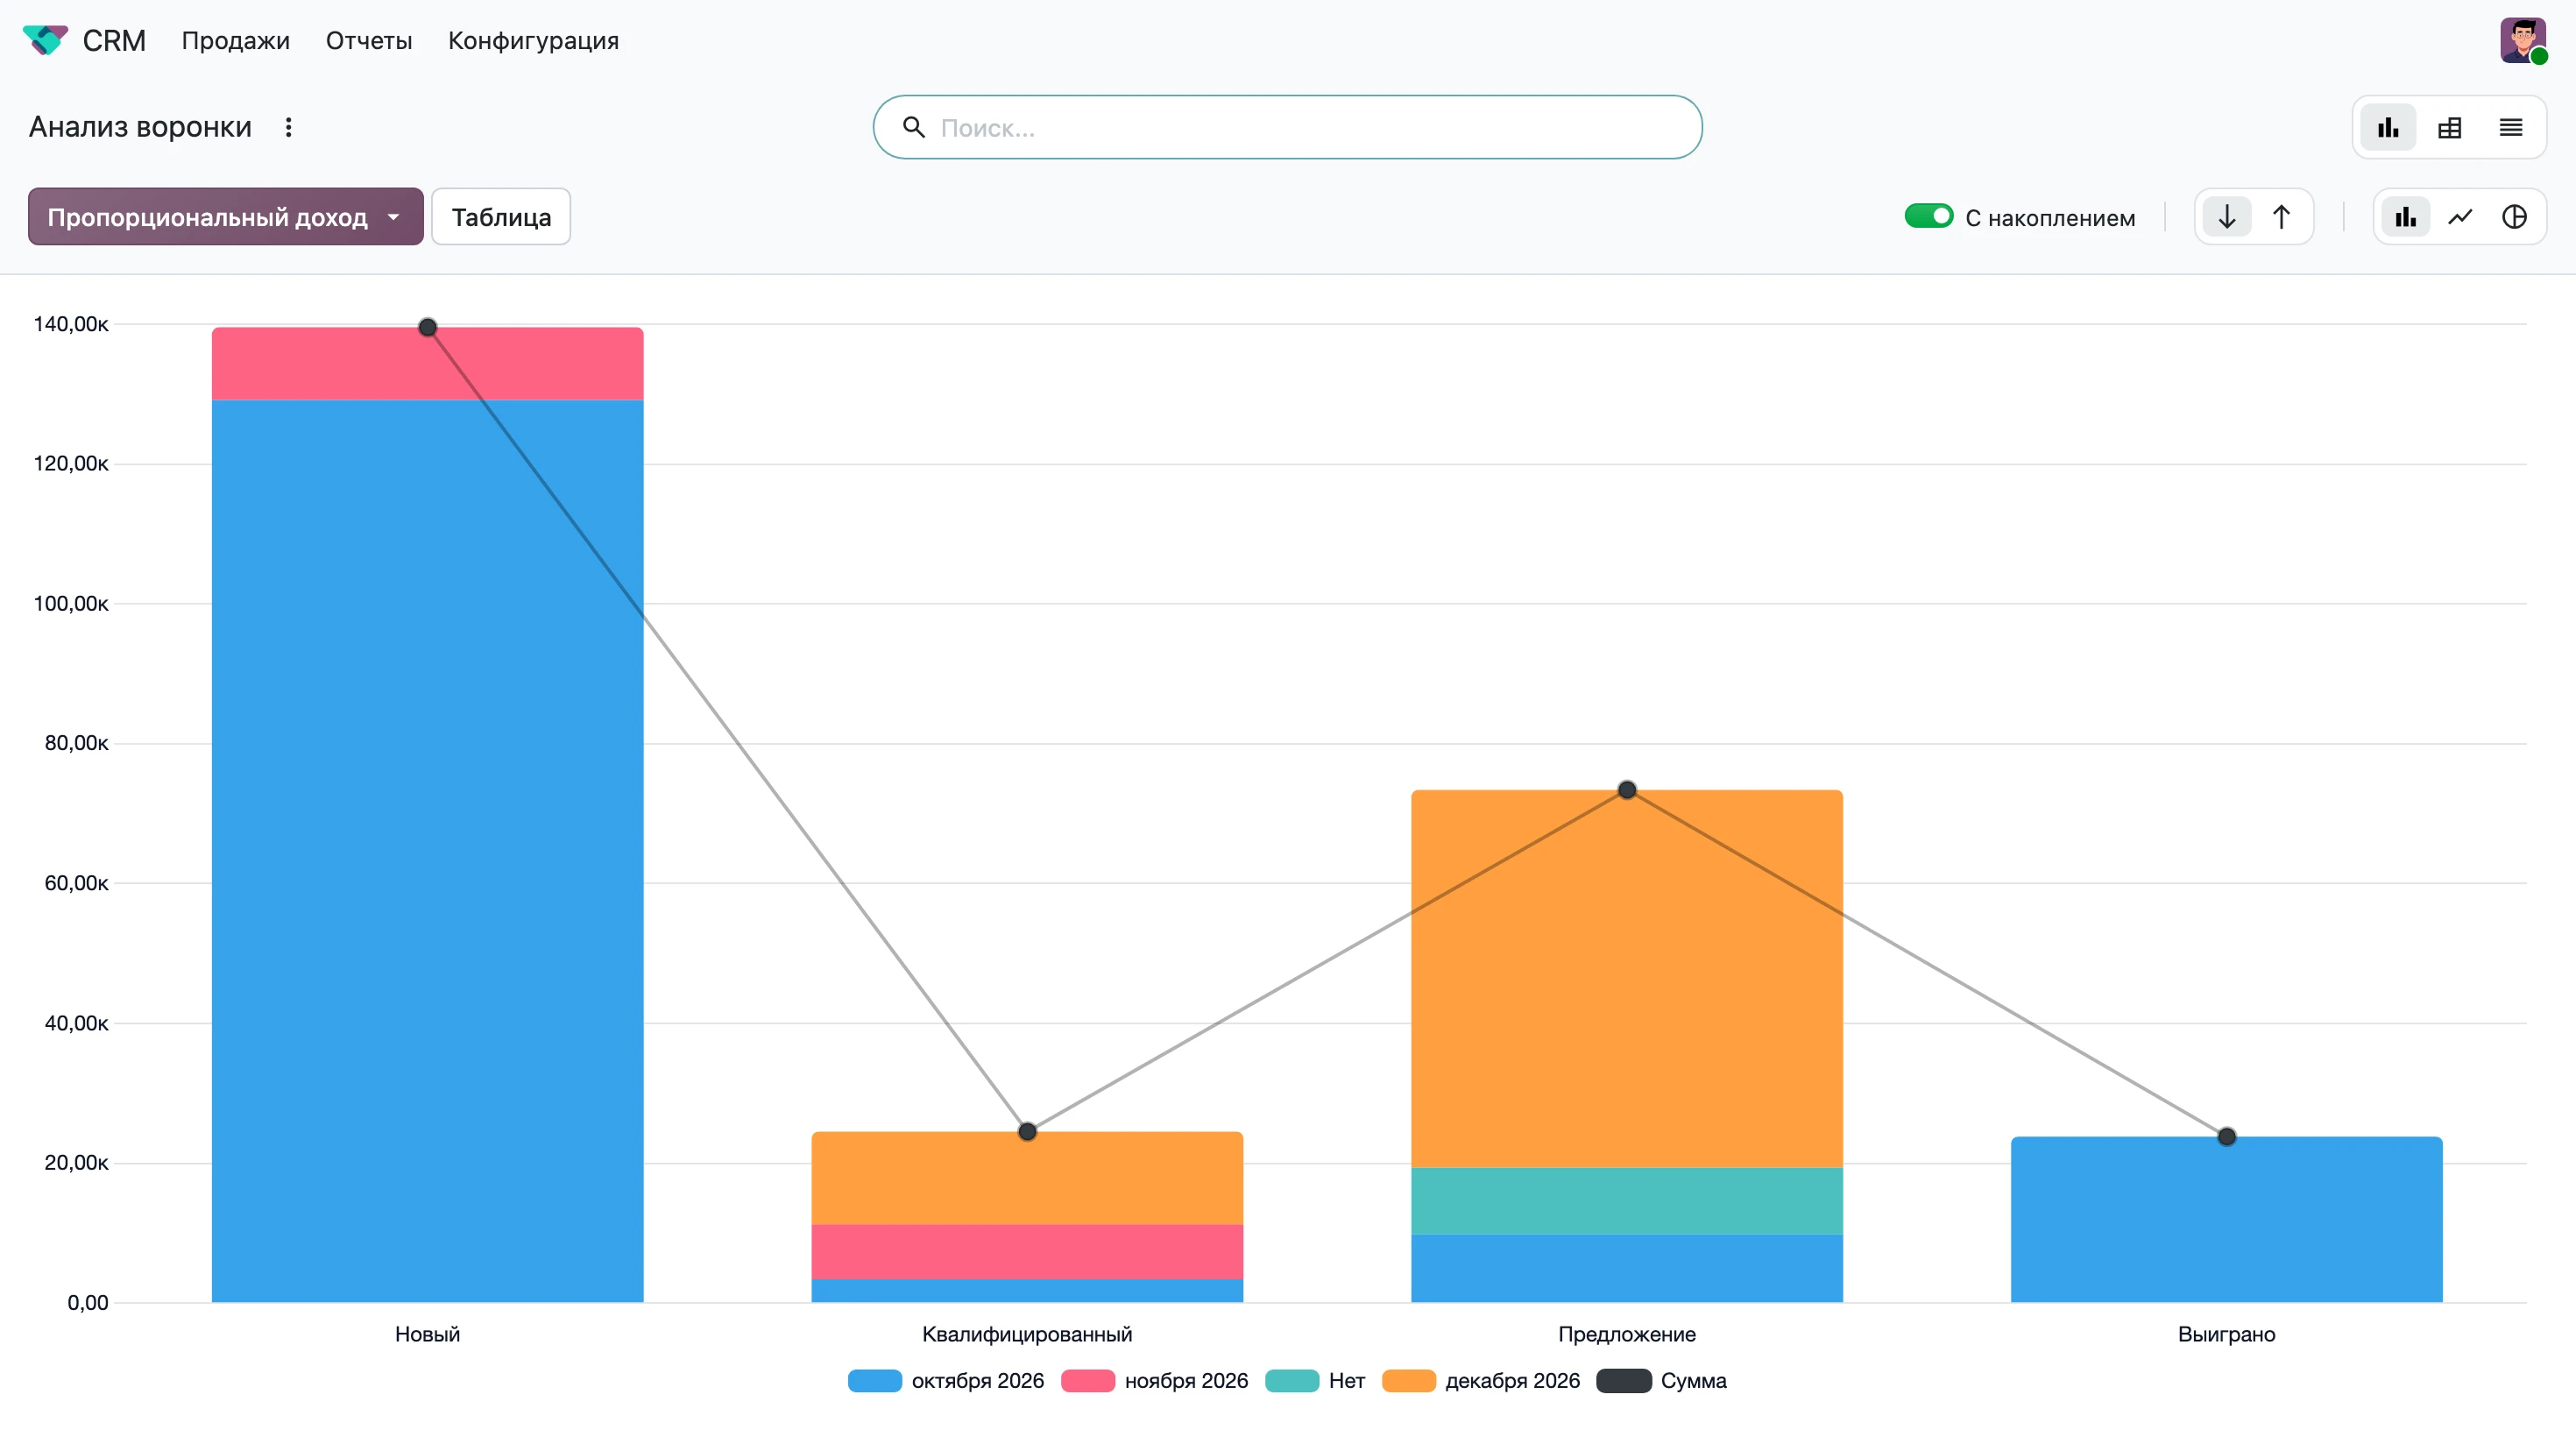Click the Сумма data point above Новый
The height and width of the screenshot is (1437, 2576).
427,327
